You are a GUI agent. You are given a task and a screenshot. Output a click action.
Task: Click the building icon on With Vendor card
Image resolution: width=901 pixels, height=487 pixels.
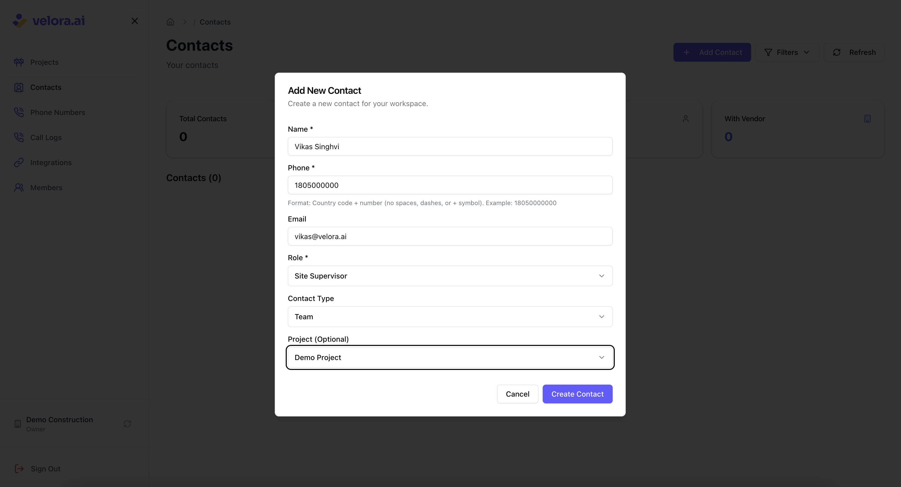pyautogui.click(x=867, y=119)
